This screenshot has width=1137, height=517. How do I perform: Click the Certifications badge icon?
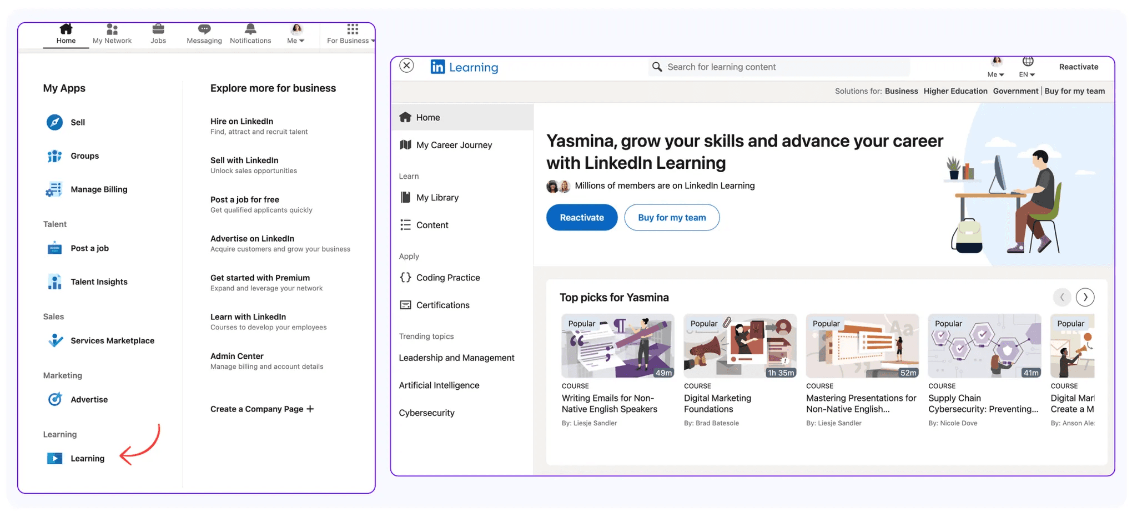pyautogui.click(x=406, y=305)
